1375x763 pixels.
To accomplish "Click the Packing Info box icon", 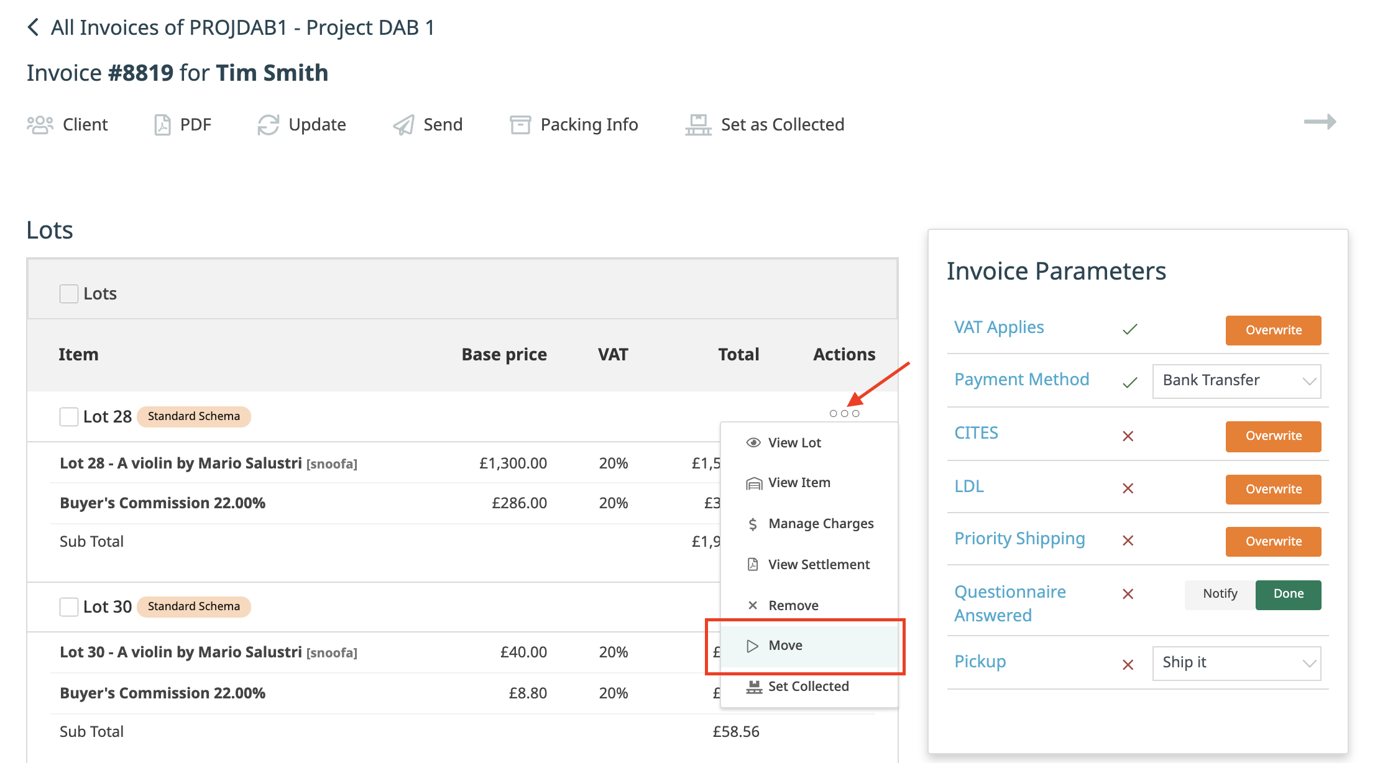I will (520, 125).
